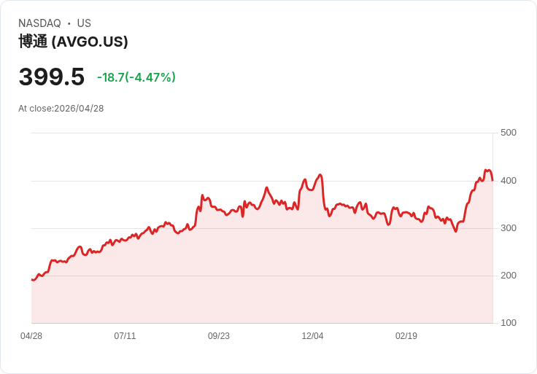Select the 09/23 date on x-axis

pyautogui.click(x=219, y=336)
